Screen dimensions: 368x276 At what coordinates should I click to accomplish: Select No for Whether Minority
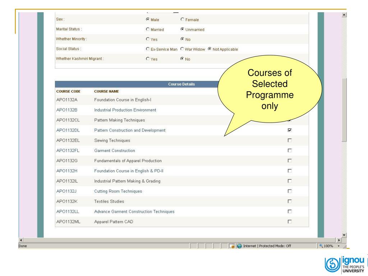pyautogui.click(x=182, y=39)
